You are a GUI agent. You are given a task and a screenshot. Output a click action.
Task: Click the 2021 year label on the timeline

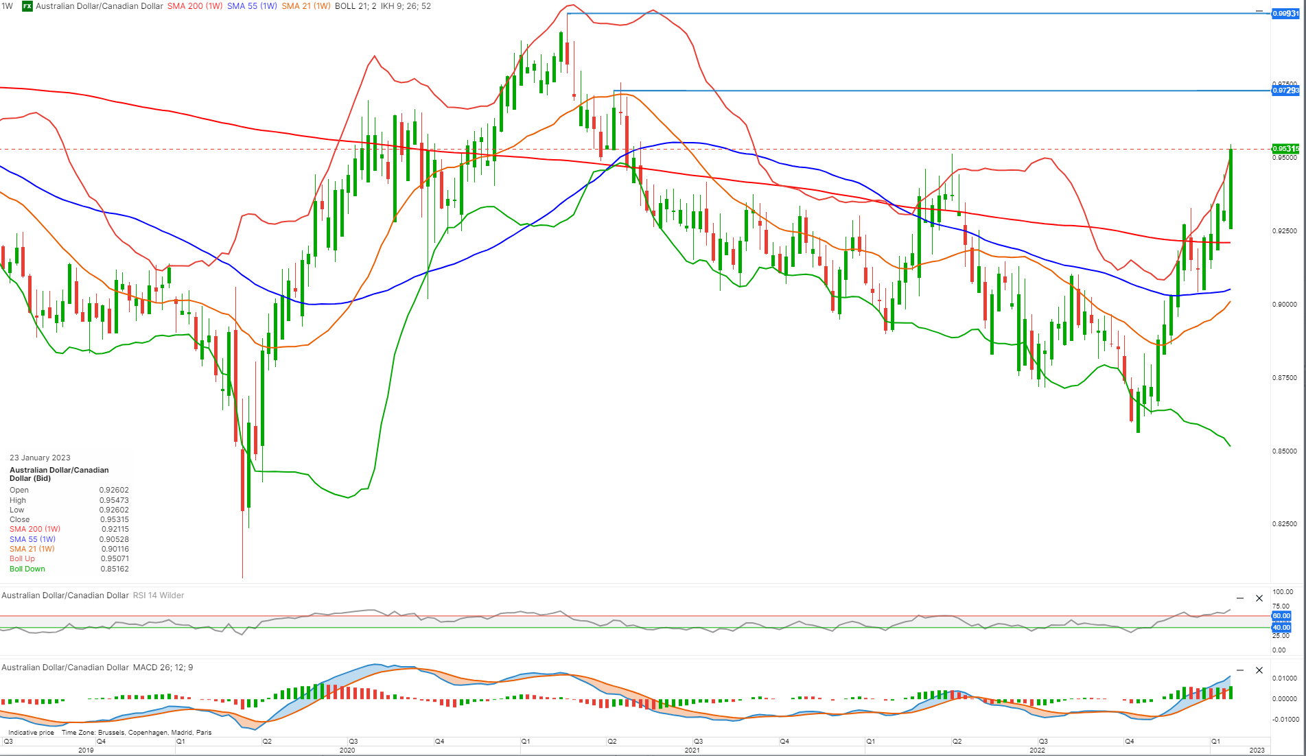click(x=693, y=750)
